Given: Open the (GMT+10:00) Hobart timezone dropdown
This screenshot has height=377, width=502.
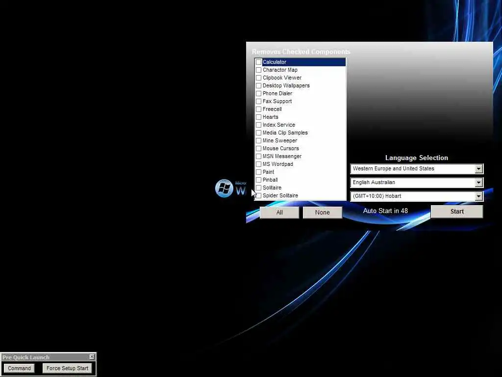Looking at the screenshot, I should pos(478,196).
